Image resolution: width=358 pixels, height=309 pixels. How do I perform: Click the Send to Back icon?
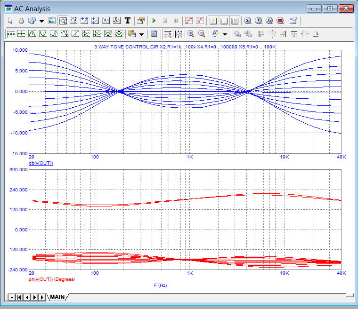pyautogui.click(x=248, y=34)
